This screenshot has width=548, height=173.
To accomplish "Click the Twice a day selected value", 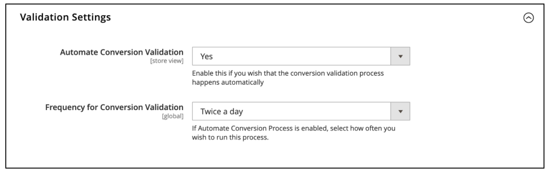I will point(221,111).
